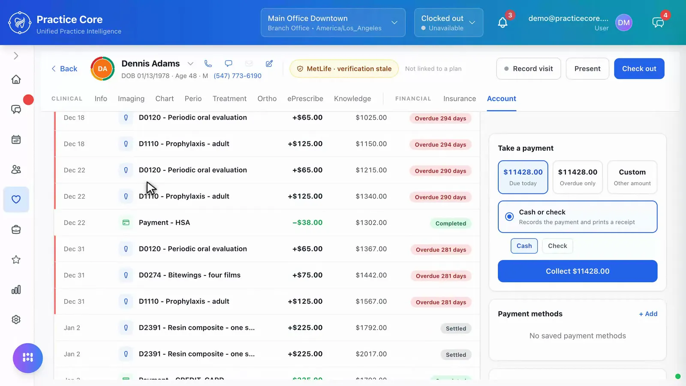Select the Cash or check radio option
The height and width of the screenshot is (386, 686).
(577, 217)
